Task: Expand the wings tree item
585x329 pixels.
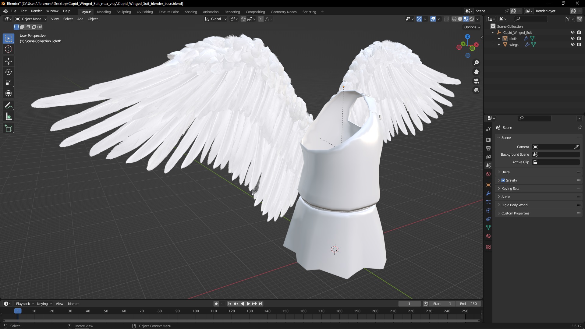Action: (499, 44)
